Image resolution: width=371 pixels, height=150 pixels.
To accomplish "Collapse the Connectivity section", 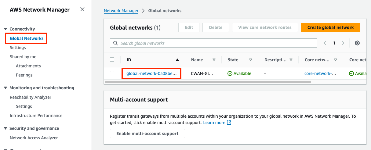I will (x=5, y=29).
